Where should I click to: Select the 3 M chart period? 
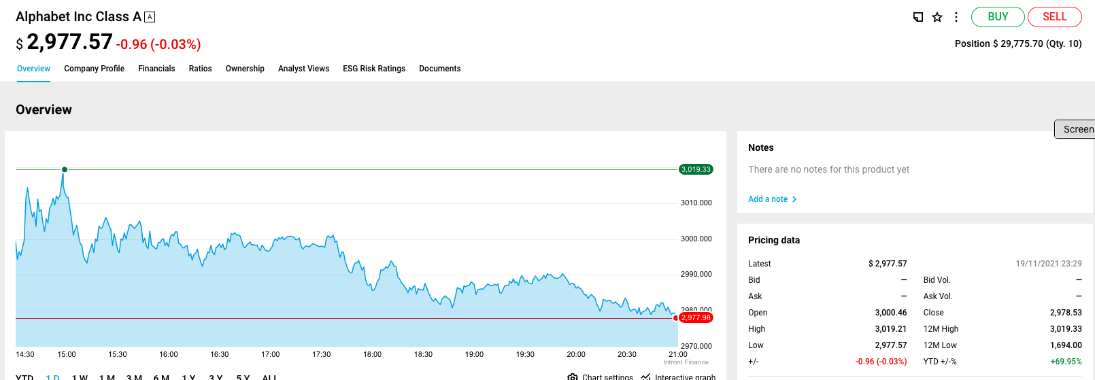click(134, 377)
